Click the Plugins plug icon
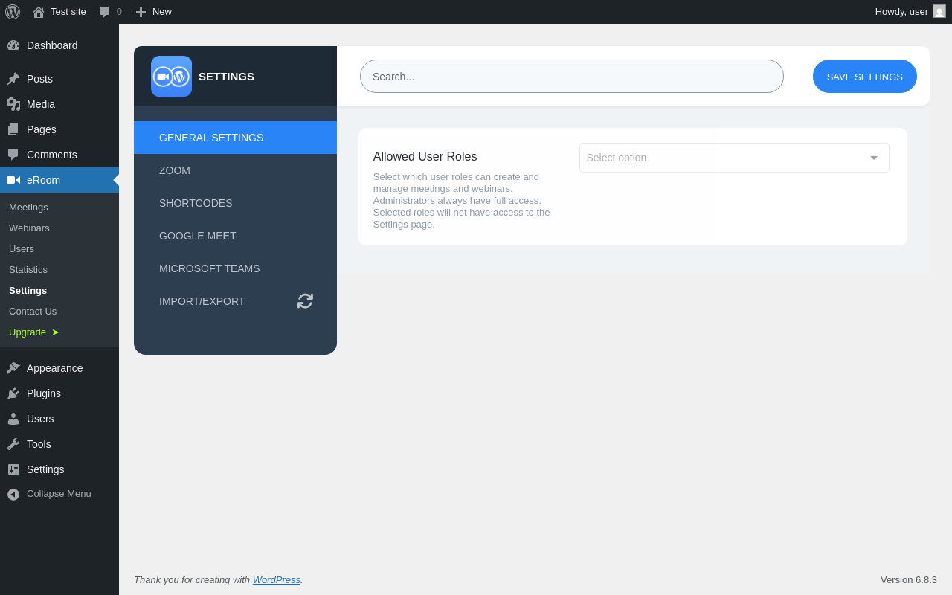The width and height of the screenshot is (952, 595). click(x=13, y=393)
